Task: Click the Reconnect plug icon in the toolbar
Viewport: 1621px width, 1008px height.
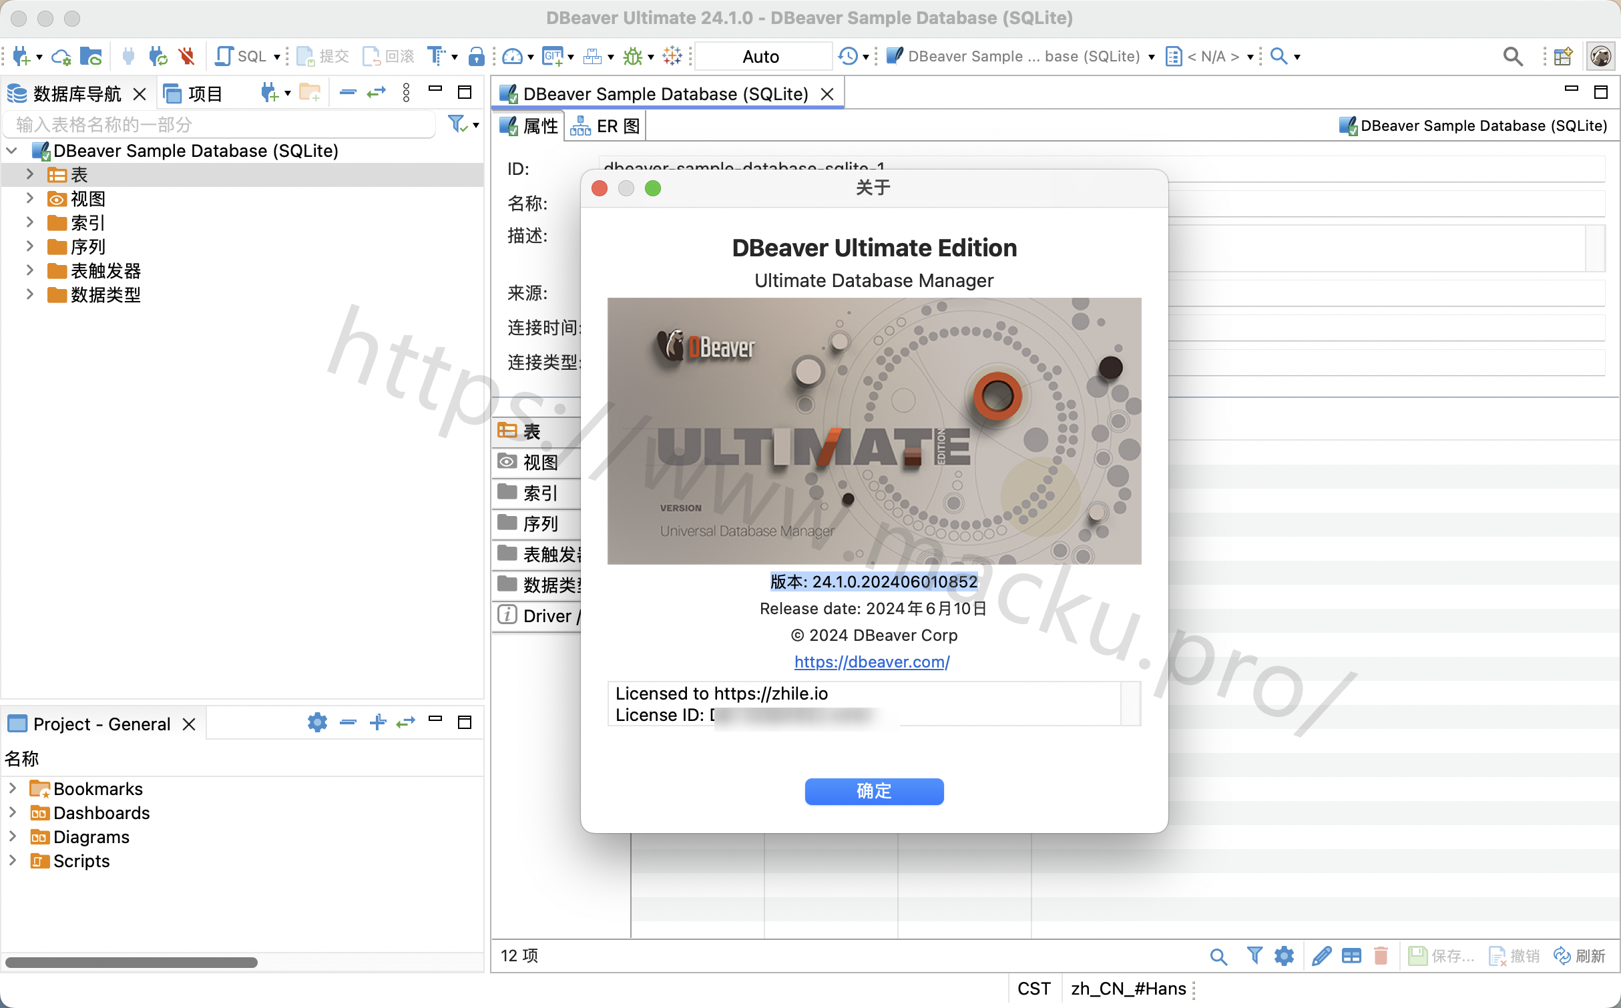Action: 158,57
